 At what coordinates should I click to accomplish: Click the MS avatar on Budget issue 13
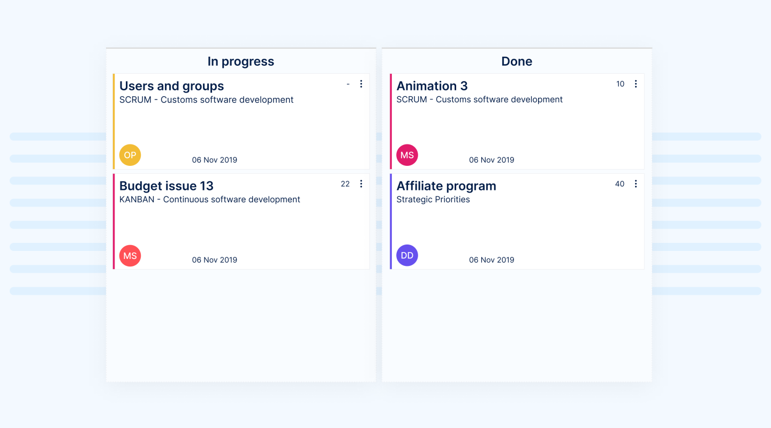click(130, 256)
